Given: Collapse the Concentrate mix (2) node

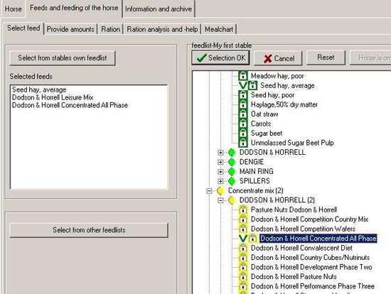Looking at the screenshot, I should pos(209,190).
